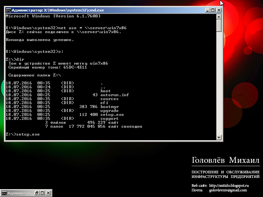Viewport: 263px width, 197px height.
Task: Click the scrollbar down arrow
Action: 219,137
